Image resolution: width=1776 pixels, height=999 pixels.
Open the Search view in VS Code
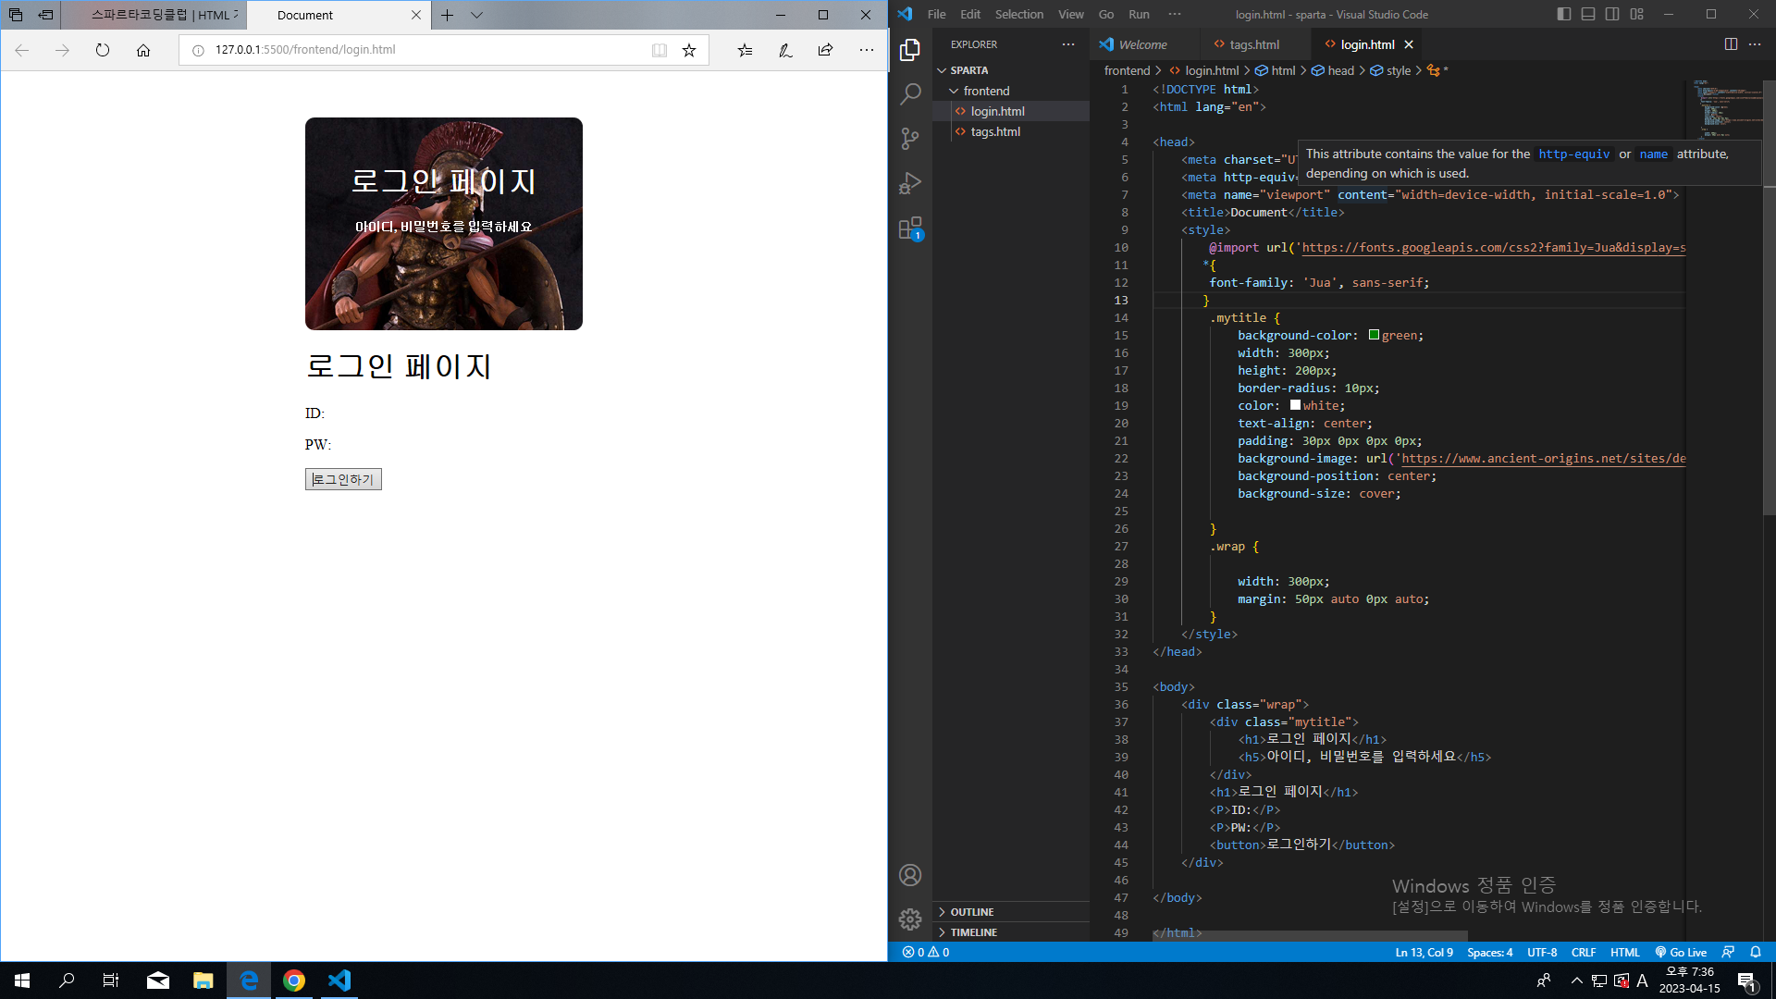pos(910,94)
